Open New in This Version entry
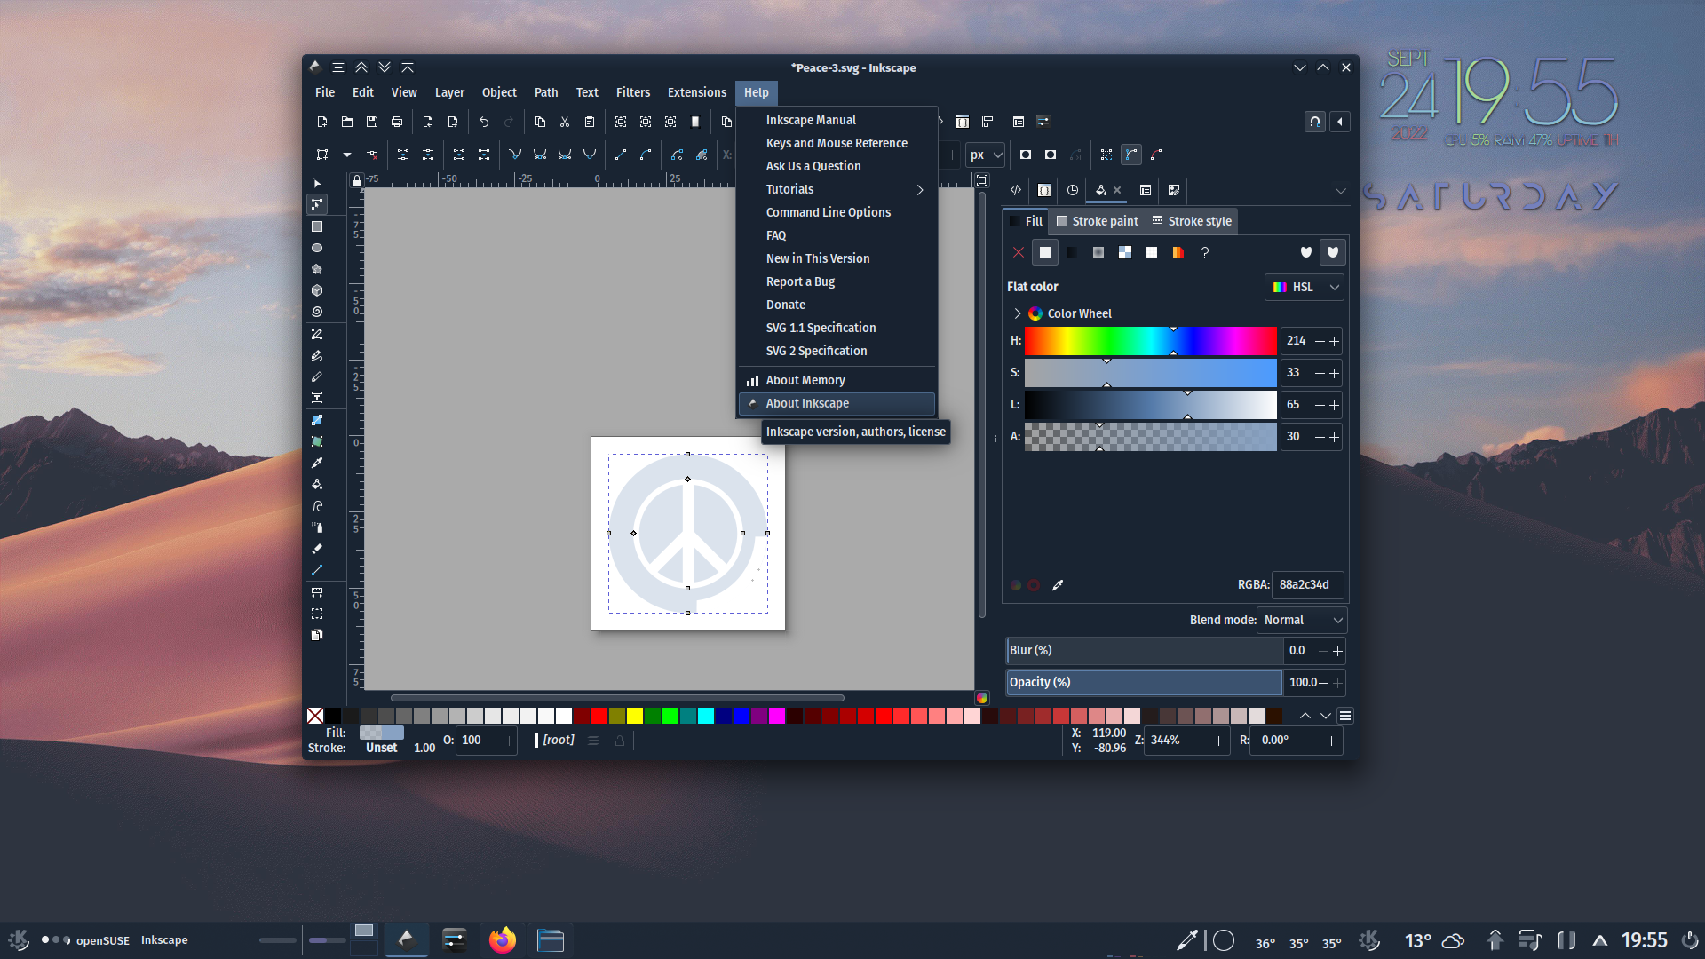 pyautogui.click(x=837, y=258)
